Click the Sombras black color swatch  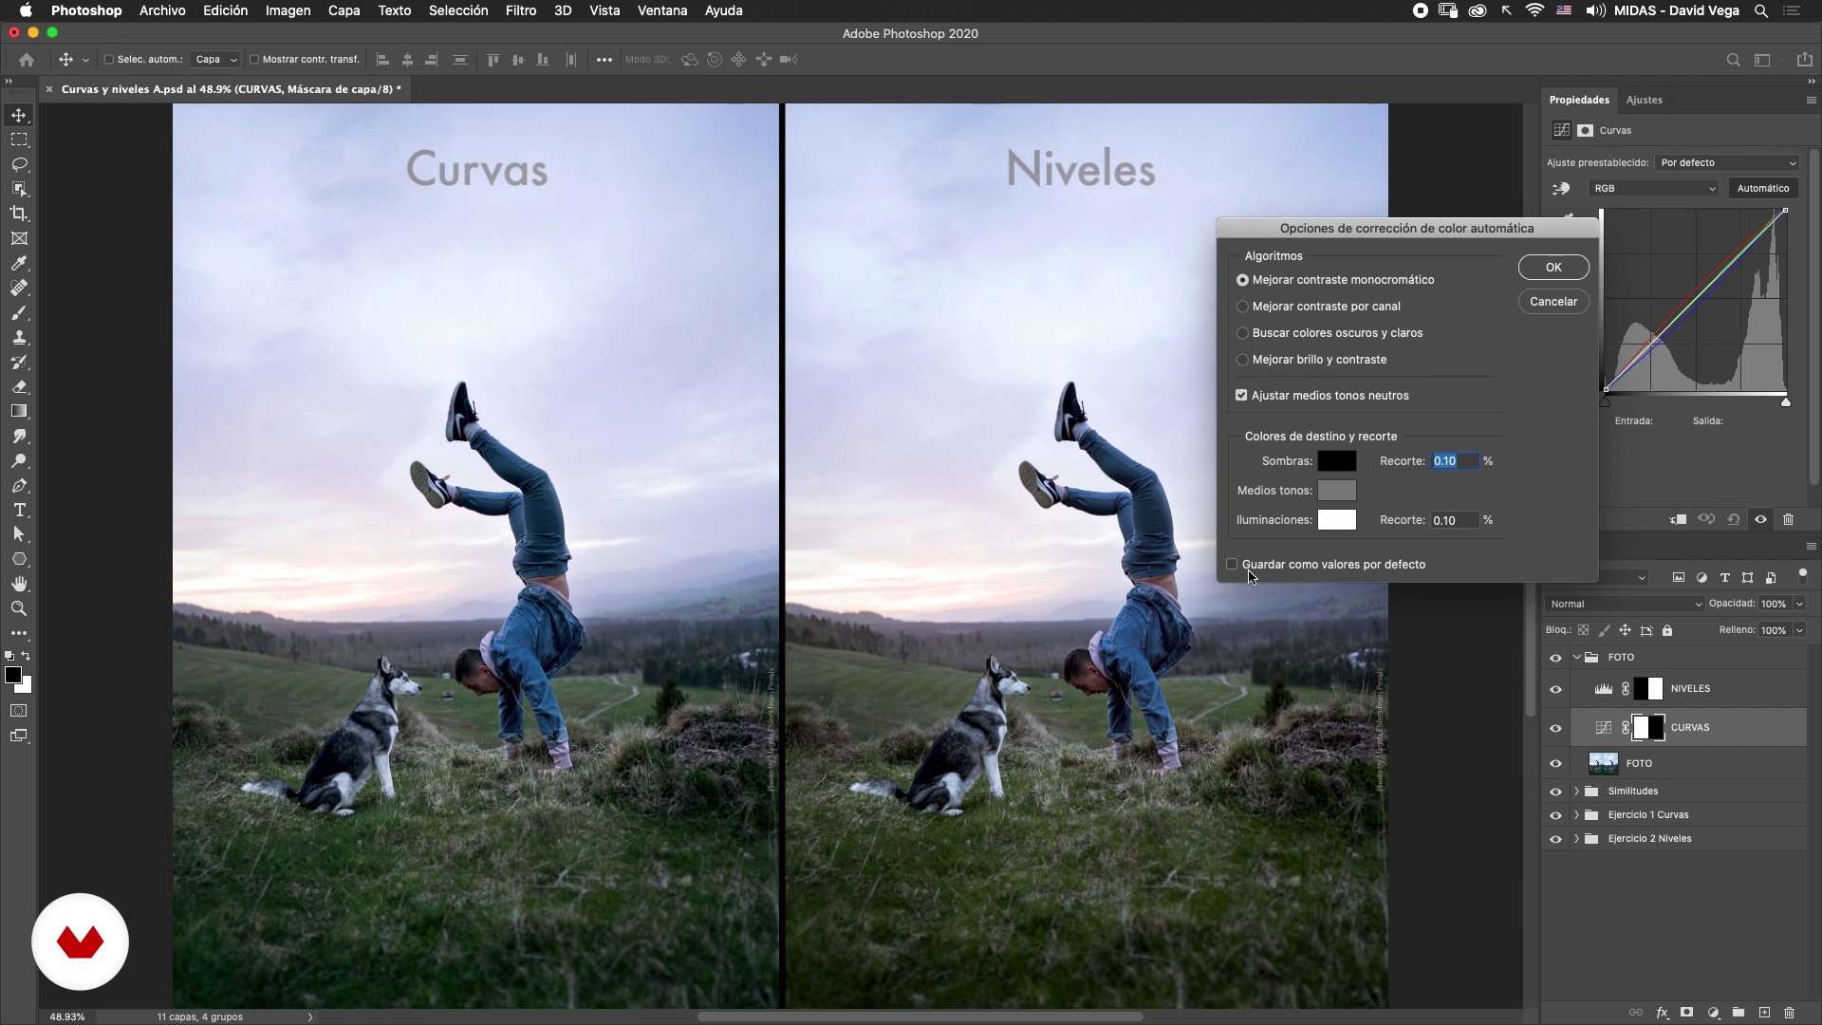pos(1336,461)
